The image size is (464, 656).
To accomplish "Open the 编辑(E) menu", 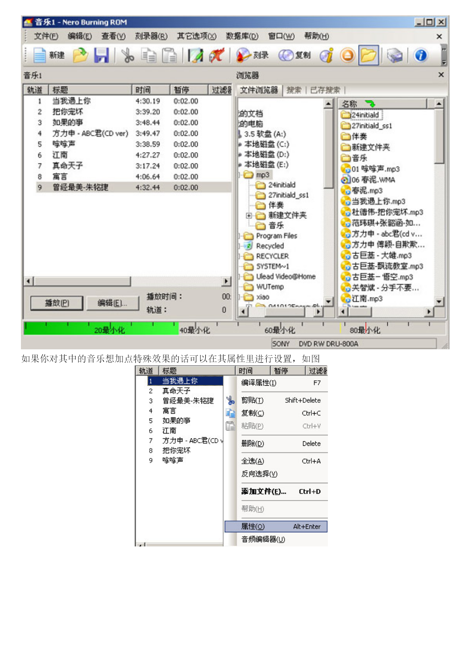I will [x=80, y=36].
